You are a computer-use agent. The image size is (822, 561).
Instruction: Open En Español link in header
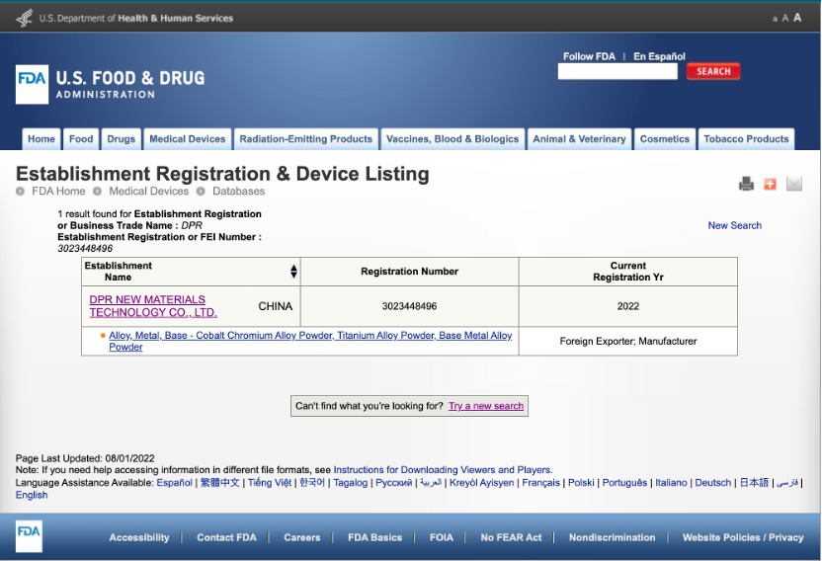(659, 56)
